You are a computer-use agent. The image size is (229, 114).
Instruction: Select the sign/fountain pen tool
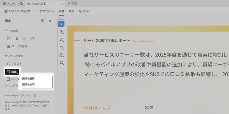[61, 63]
